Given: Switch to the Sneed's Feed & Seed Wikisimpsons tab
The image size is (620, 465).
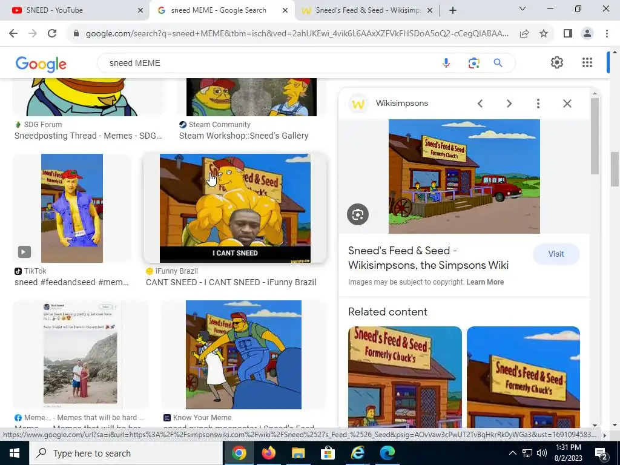Looking at the screenshot, I should click(x=366, y=10).
